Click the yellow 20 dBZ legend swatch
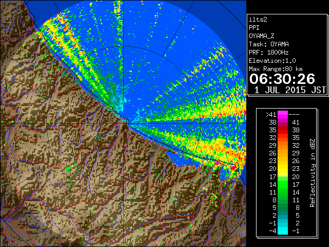 click(283, 169)
